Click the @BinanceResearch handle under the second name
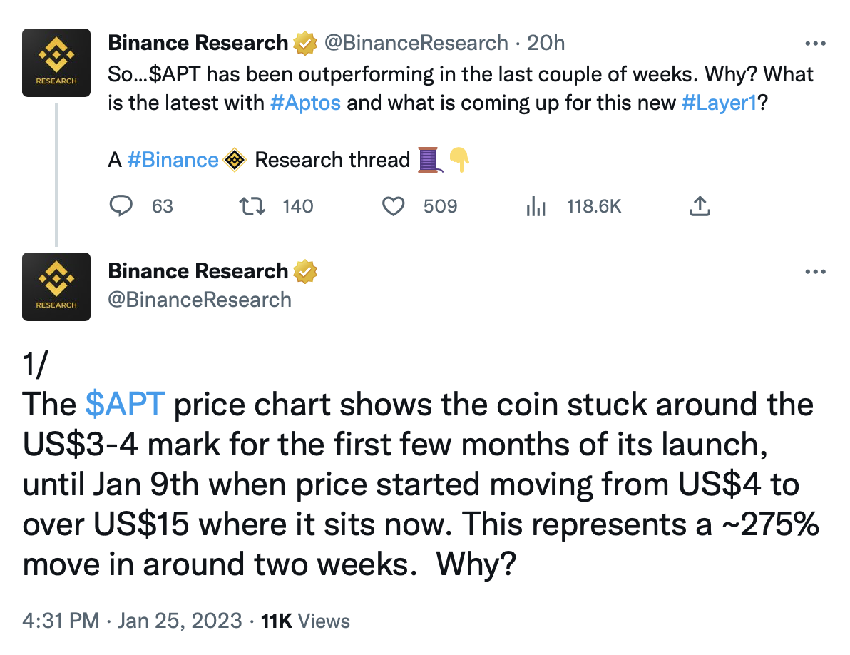Viewport: 850px width, 655px height. click(x=200, y=299)
